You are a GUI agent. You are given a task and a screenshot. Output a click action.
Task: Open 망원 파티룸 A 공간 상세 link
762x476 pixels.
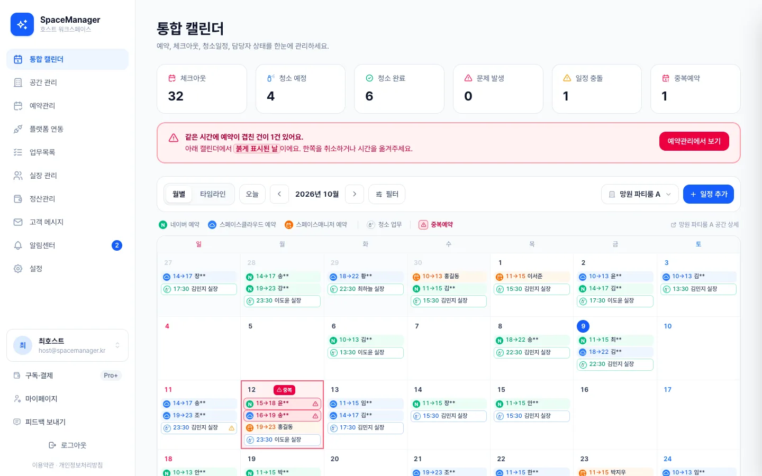click(x=705, y=225)
